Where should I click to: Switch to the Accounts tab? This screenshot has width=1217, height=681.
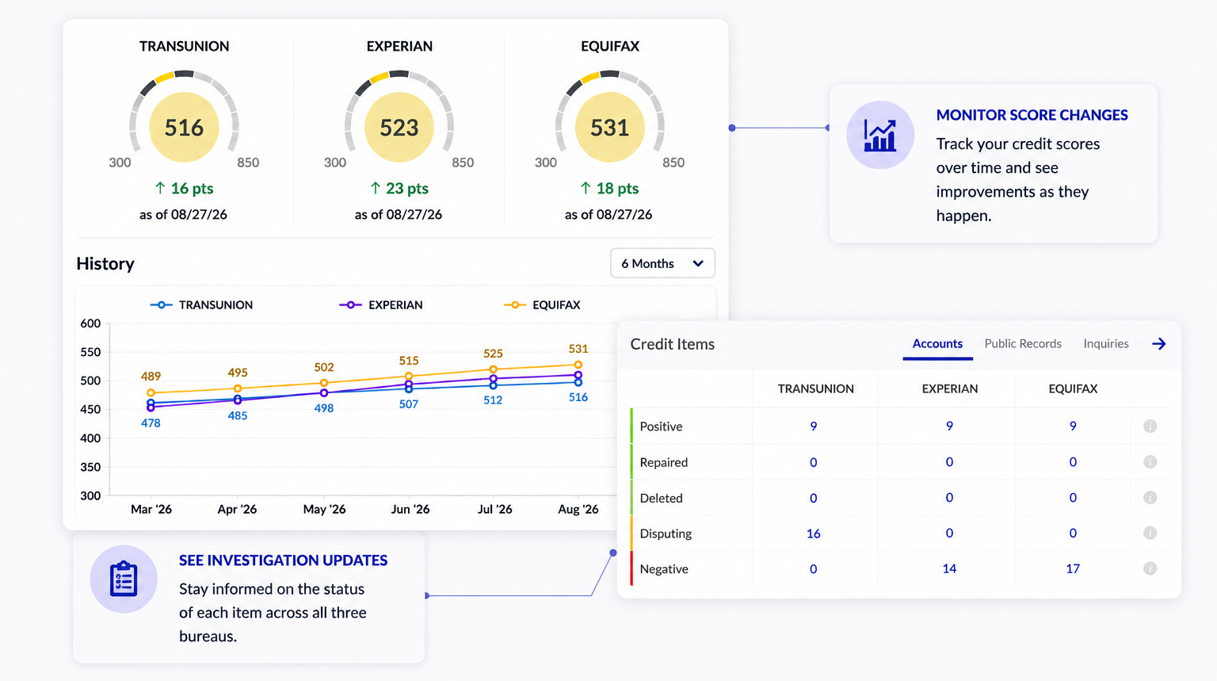click(x=937, y=344)
